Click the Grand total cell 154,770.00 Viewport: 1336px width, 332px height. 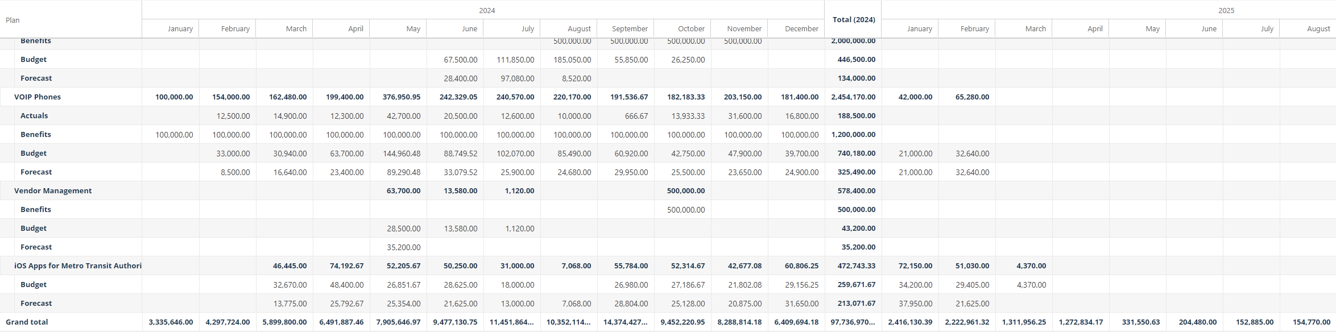1308,322
